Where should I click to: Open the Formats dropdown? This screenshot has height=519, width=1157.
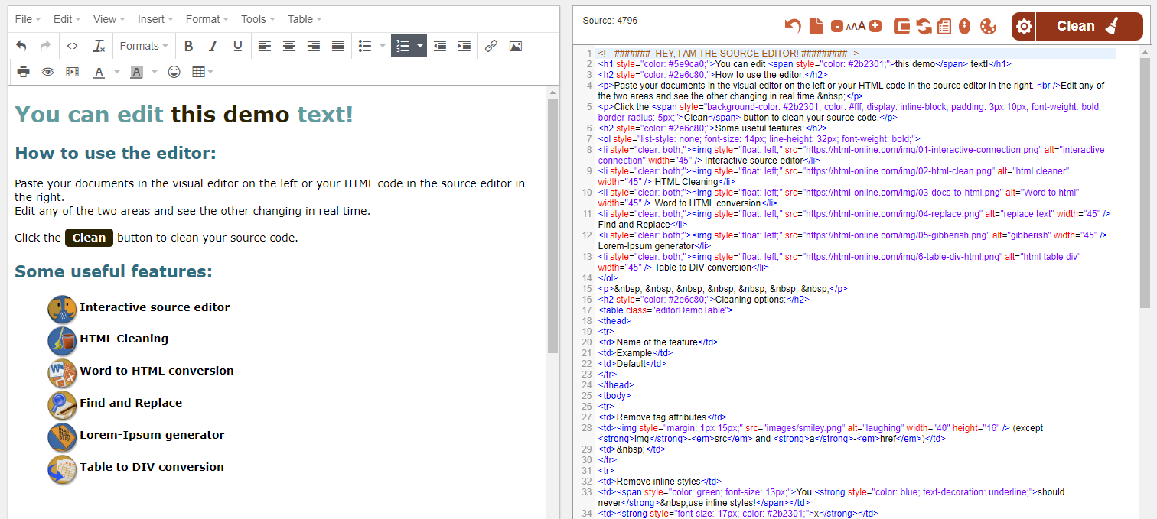[143, 46]
